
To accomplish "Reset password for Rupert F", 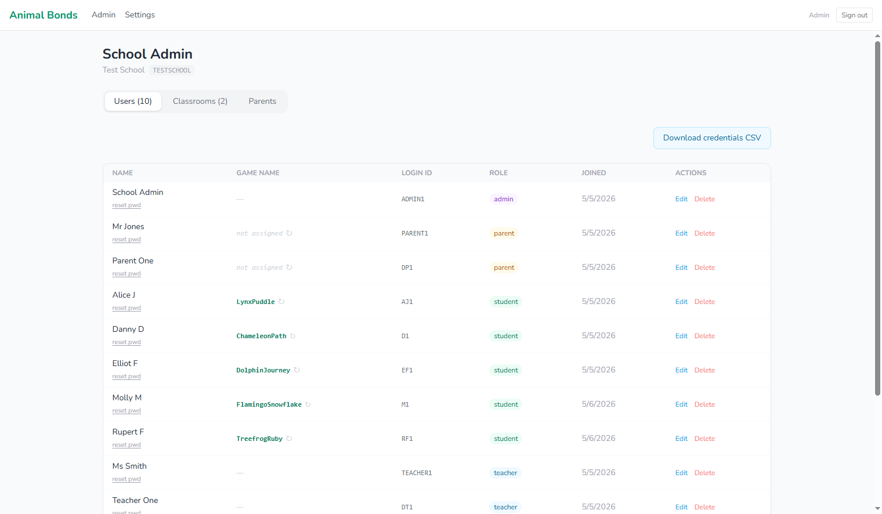I will pyautogui.click(x=126, y=445).
